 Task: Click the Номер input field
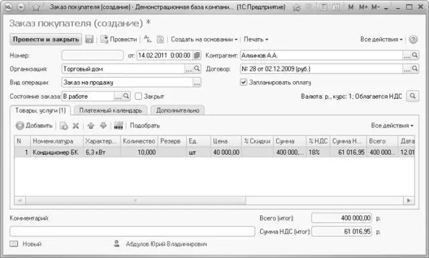93,55
